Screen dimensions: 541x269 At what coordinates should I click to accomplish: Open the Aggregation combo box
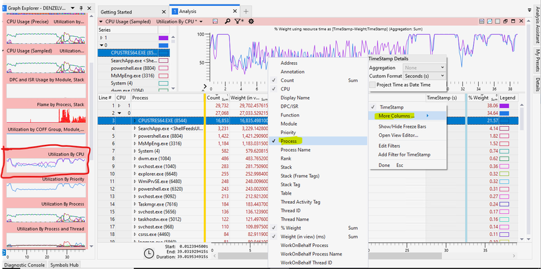click(424, 68)
